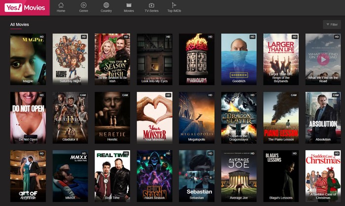Open the Real Time movie poster

112,176
